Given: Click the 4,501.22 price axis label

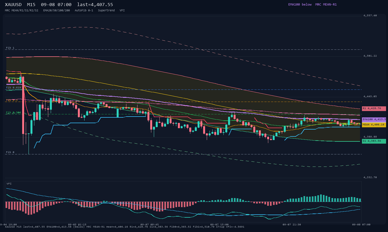Looking at the screenshot, I should (370, 56).
